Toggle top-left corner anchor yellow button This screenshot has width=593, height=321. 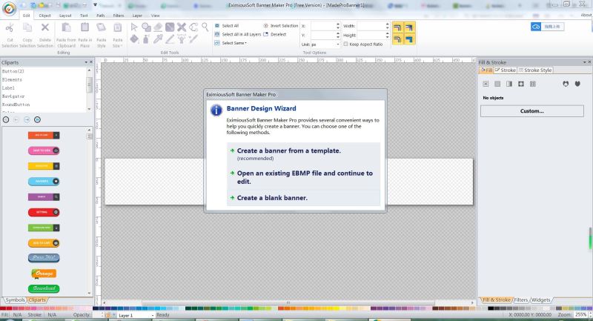coord(397,27)
